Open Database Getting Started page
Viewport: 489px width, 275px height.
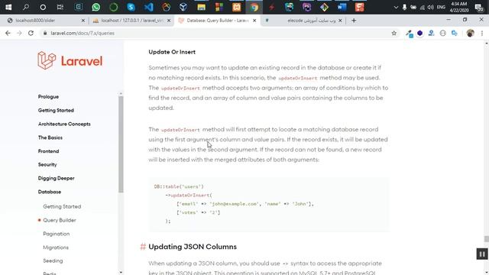62,206
